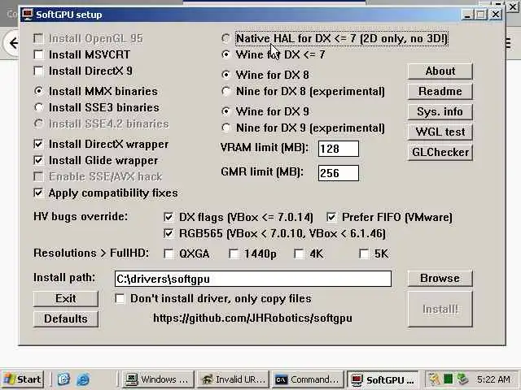This screenshot has height=390, width=521.
Task: Enable 5K resolution checkbox
Action: [364, 254]
